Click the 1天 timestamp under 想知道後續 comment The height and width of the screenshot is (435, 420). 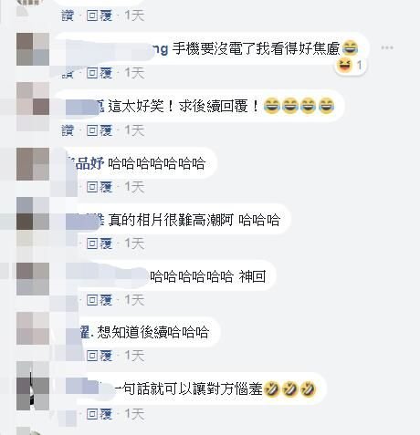click(134, 356)
